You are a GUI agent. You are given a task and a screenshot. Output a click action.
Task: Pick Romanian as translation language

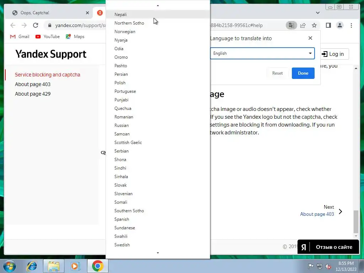pos(158,117)
